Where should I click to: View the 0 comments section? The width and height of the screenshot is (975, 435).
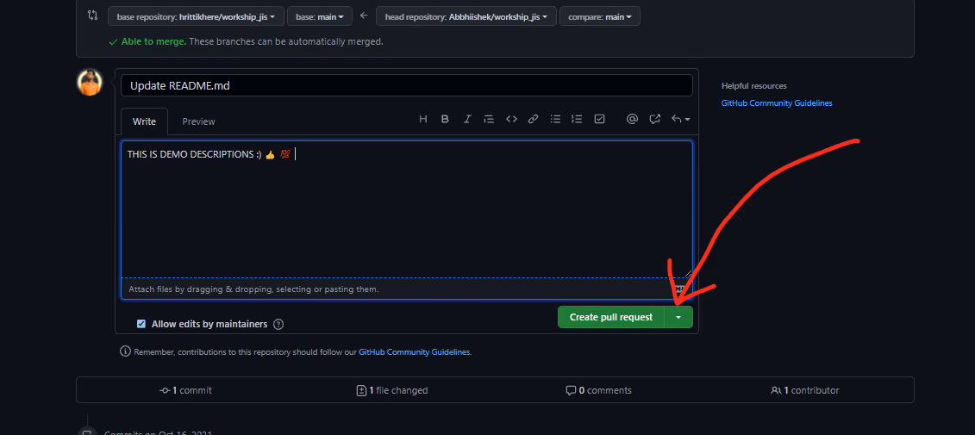[x=599, y=390]
